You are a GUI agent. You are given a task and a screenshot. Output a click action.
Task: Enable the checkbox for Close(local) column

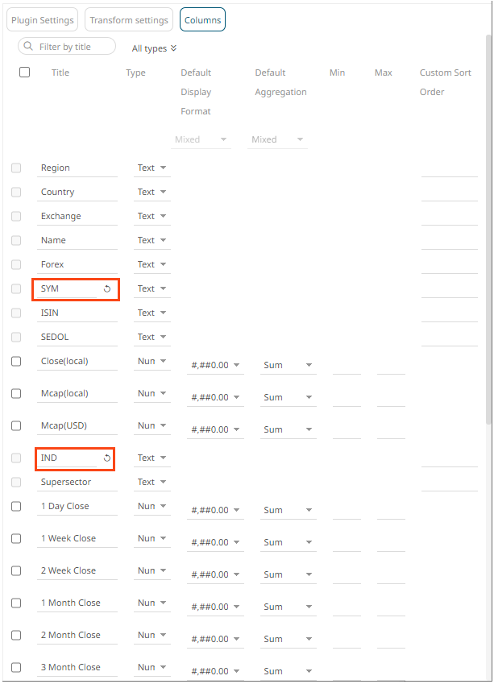[16, 361]
